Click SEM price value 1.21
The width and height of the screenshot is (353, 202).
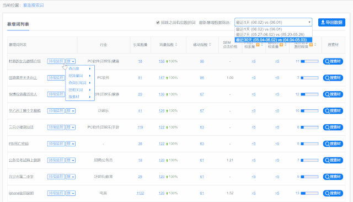pyautogui.click(x=230, y=160)
